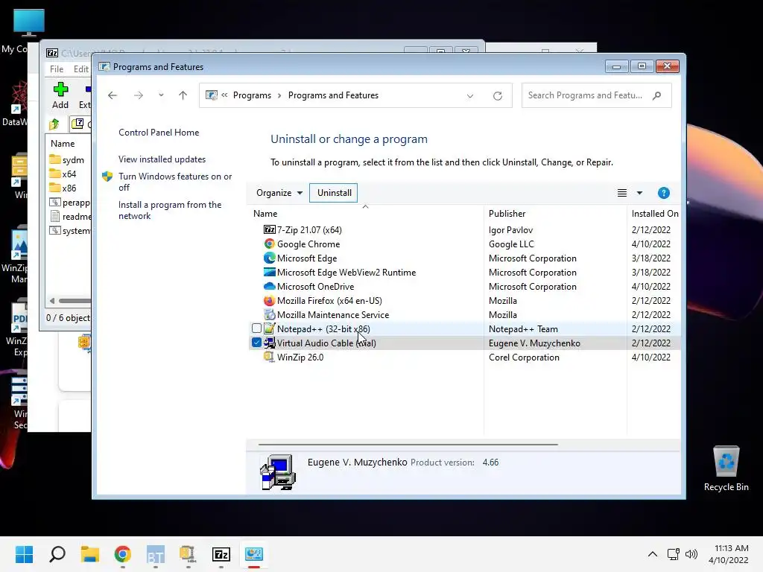This screenshot has height=572, width=763.
Task: Click the Notepad++ program icon
Action: point(269,328)
